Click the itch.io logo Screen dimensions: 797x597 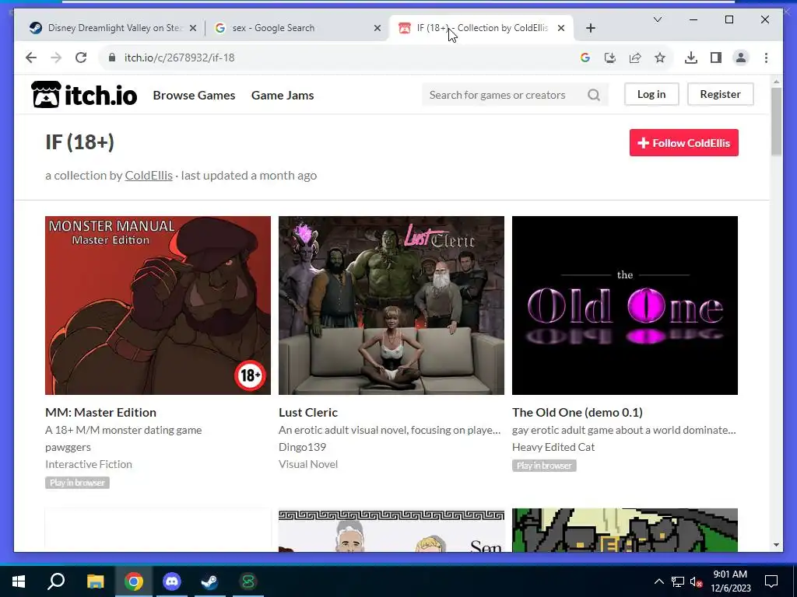[84, 94]
